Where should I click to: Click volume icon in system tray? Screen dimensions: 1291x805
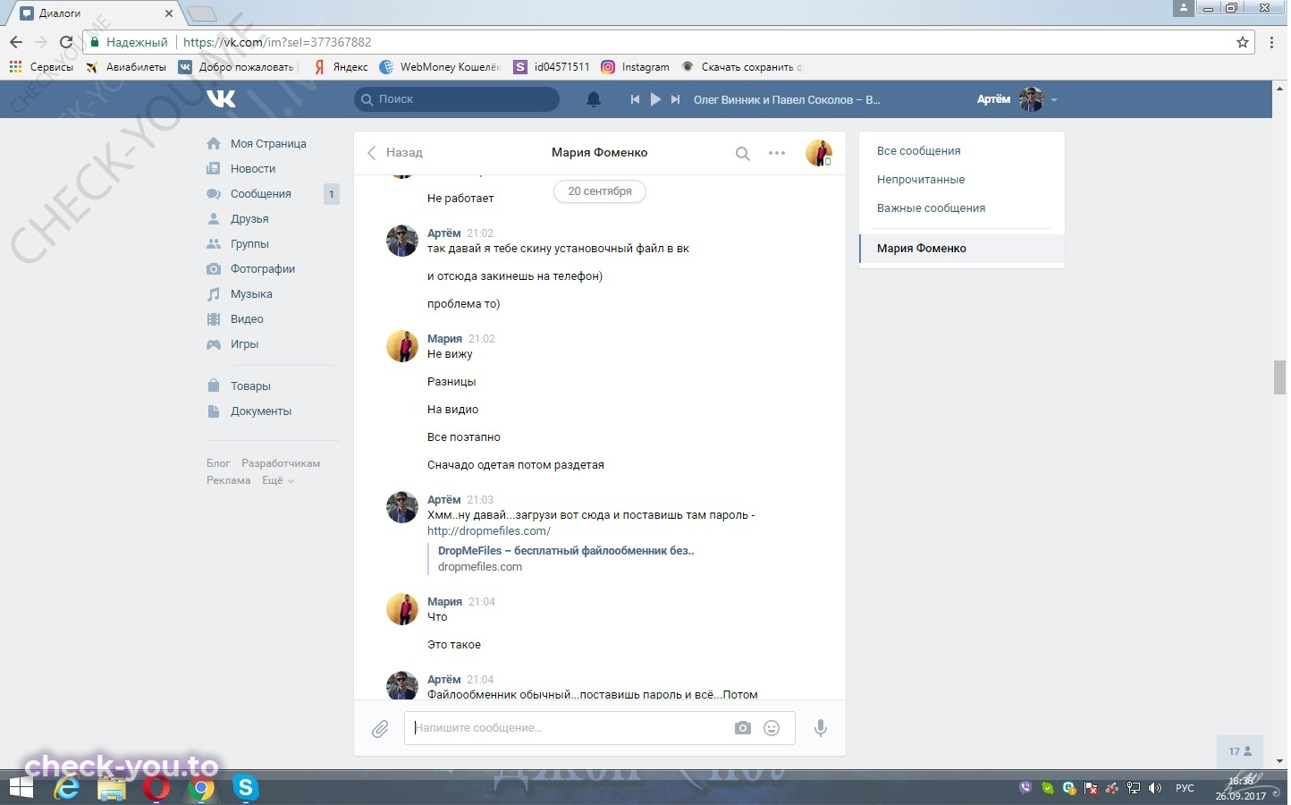click(x=1155, y=788)
